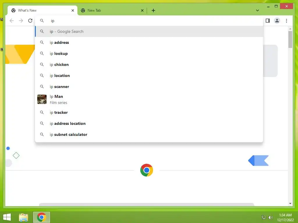This screenshot has height=223, width=298.
Task: Reload the current page
Action: point(30,21)
